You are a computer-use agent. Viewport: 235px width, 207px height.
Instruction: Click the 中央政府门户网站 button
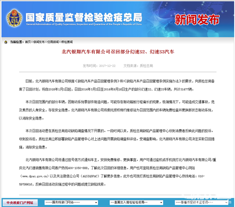coord(20,203)
